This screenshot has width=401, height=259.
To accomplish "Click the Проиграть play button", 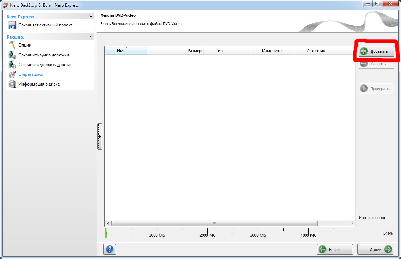I will [x=376, y=89].
